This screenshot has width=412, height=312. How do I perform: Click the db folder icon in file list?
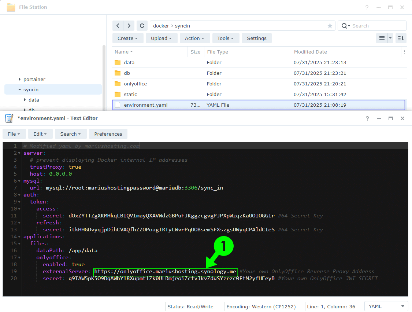click(x=118, y=73)
